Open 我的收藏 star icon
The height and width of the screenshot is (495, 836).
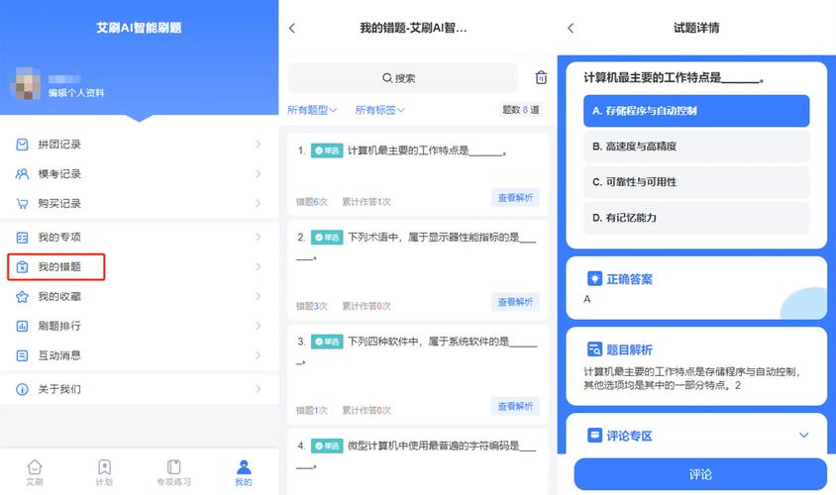coord(22,297)
